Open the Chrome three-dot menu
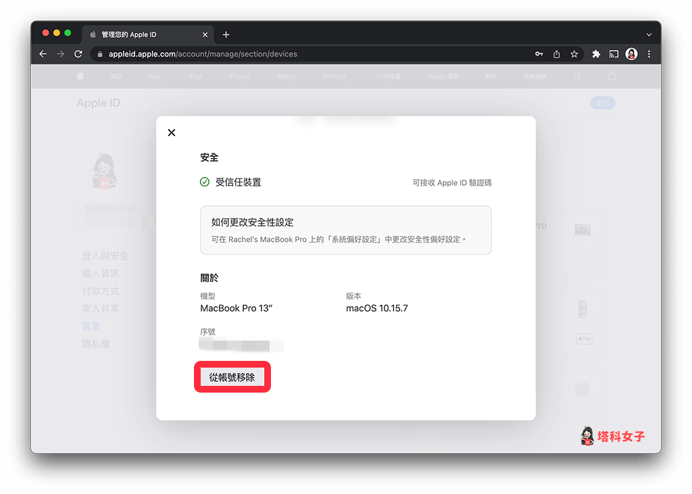 (649, 54)
